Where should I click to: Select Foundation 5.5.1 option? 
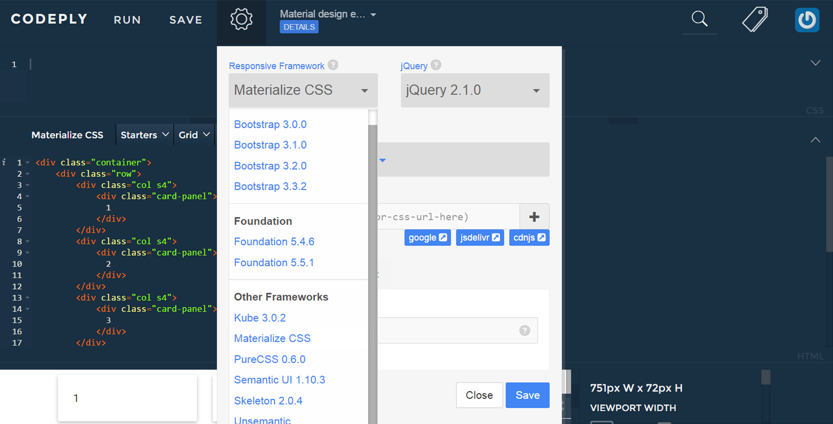tap(274, 263)
